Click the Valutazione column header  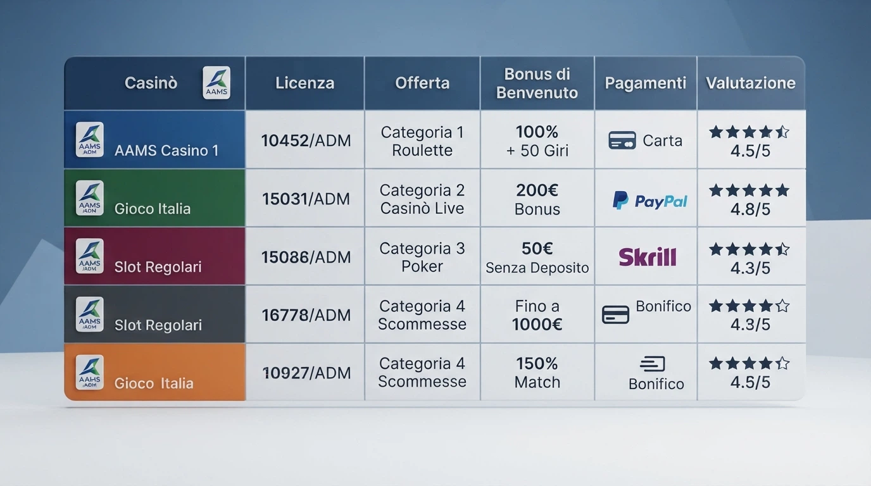point(751,83)
